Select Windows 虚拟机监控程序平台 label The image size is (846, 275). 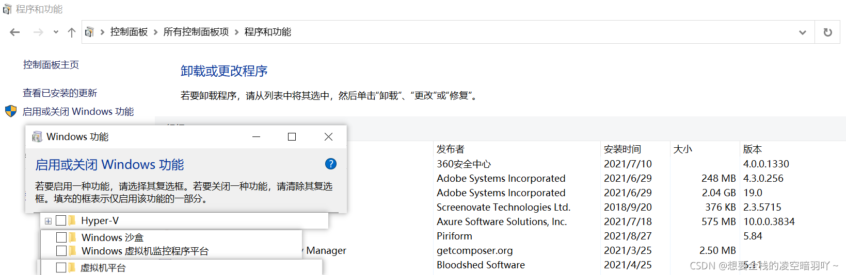pyautogui.click(x=145, y=251)
